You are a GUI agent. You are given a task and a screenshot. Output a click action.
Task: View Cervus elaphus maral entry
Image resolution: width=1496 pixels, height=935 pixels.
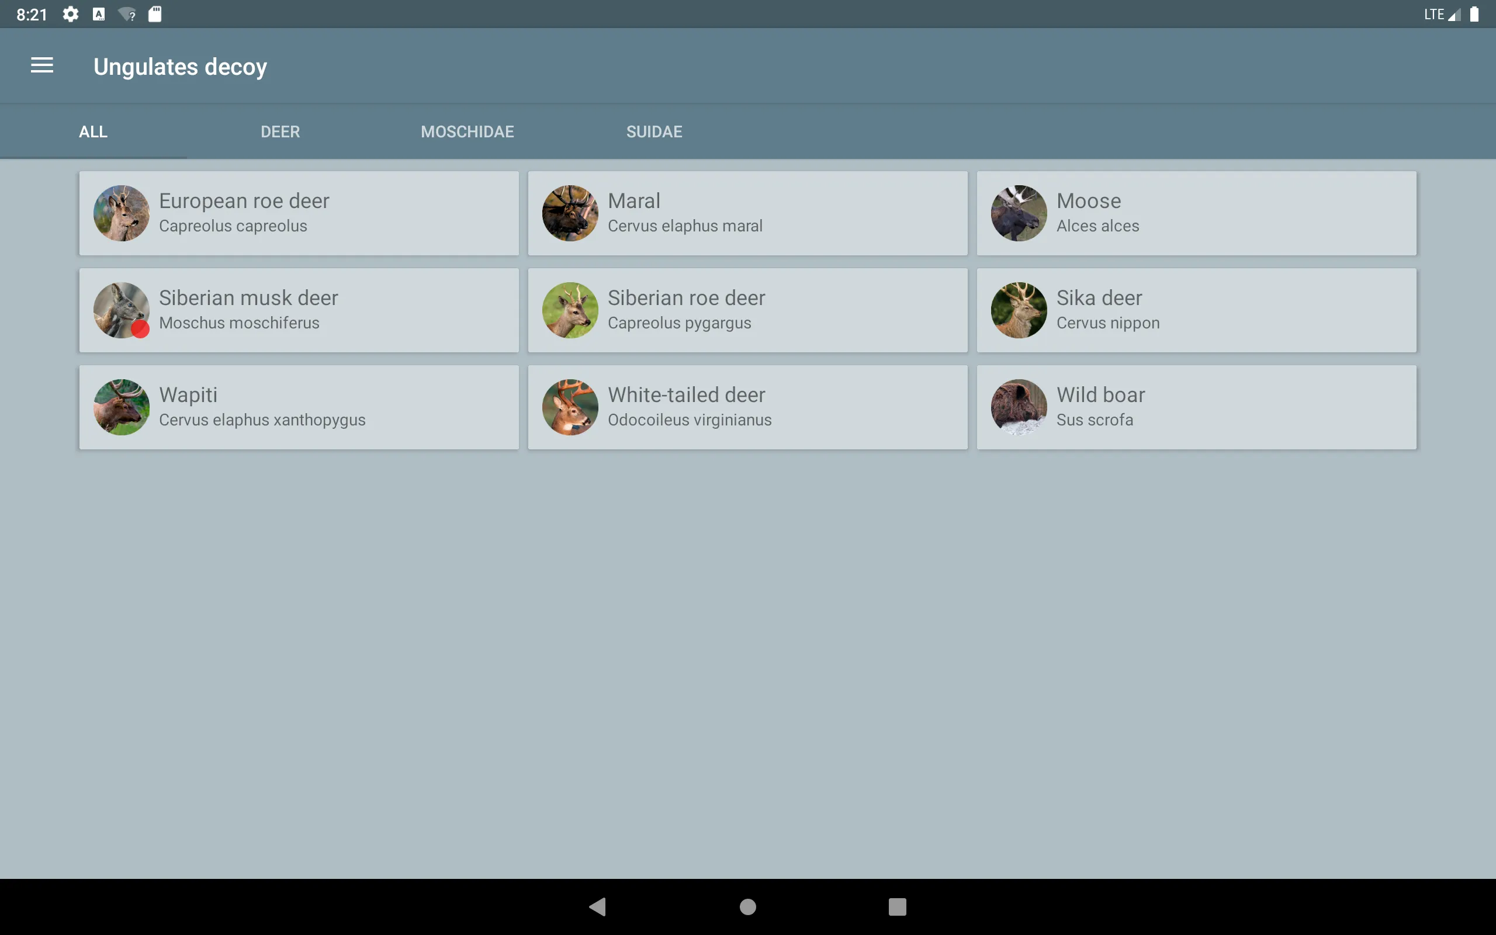tap(747, 212)
